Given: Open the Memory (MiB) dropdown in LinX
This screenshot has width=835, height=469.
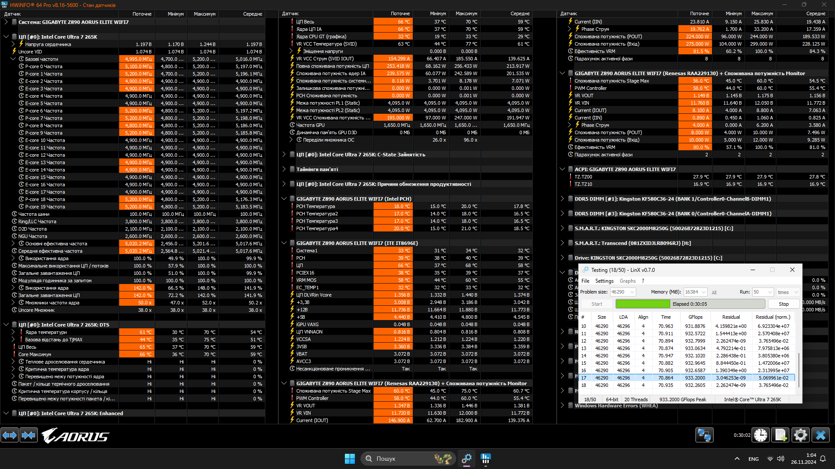Looking at the screenshot, I should (703, 292).
